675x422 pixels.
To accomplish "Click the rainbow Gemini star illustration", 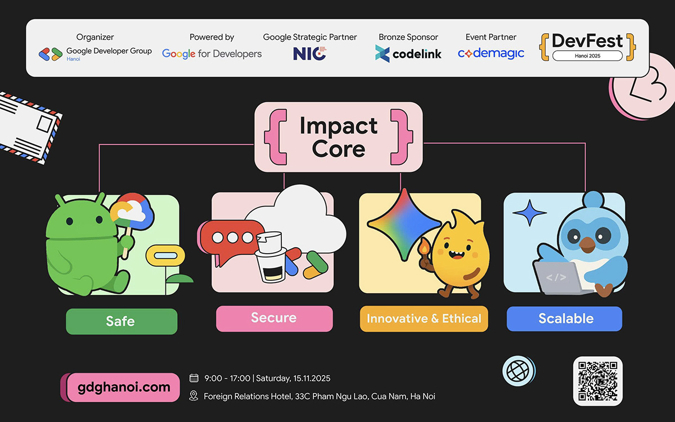I will tap(404, 225).
